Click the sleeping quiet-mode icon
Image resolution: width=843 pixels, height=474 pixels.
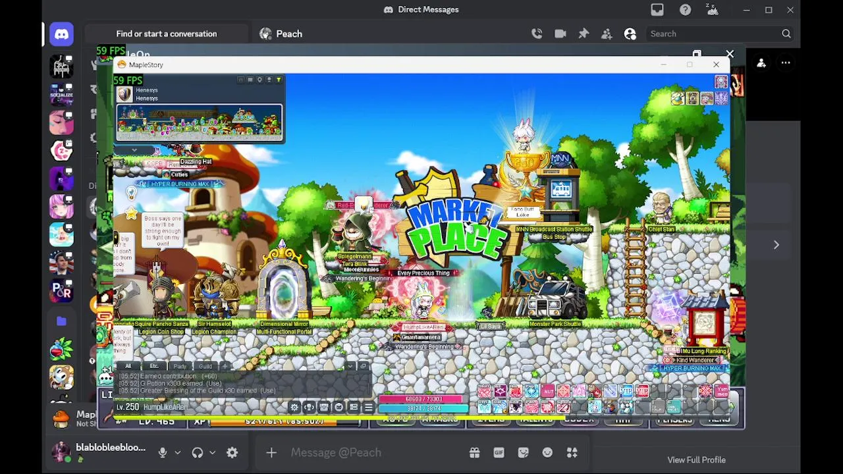(x=711, y=9)
